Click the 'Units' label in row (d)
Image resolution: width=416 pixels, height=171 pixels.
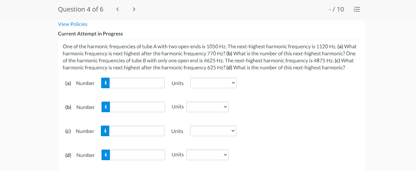(178, 154)
